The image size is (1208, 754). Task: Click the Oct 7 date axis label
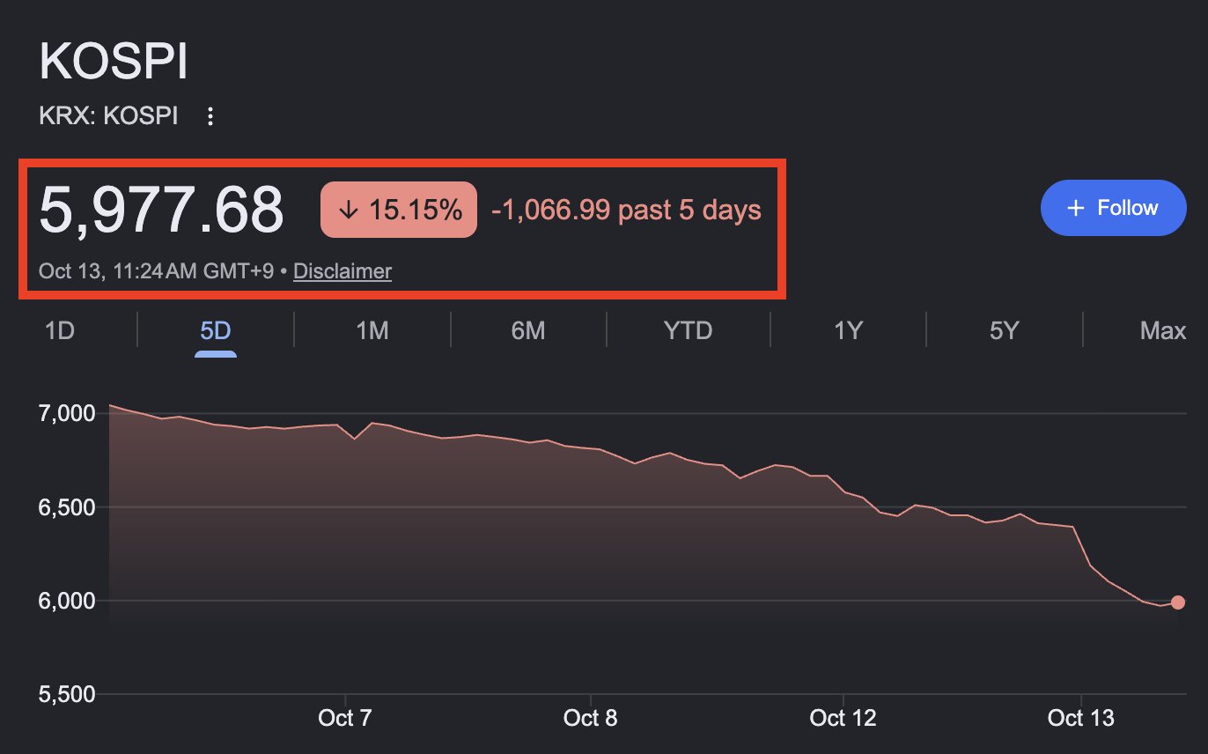click(347, 718)
